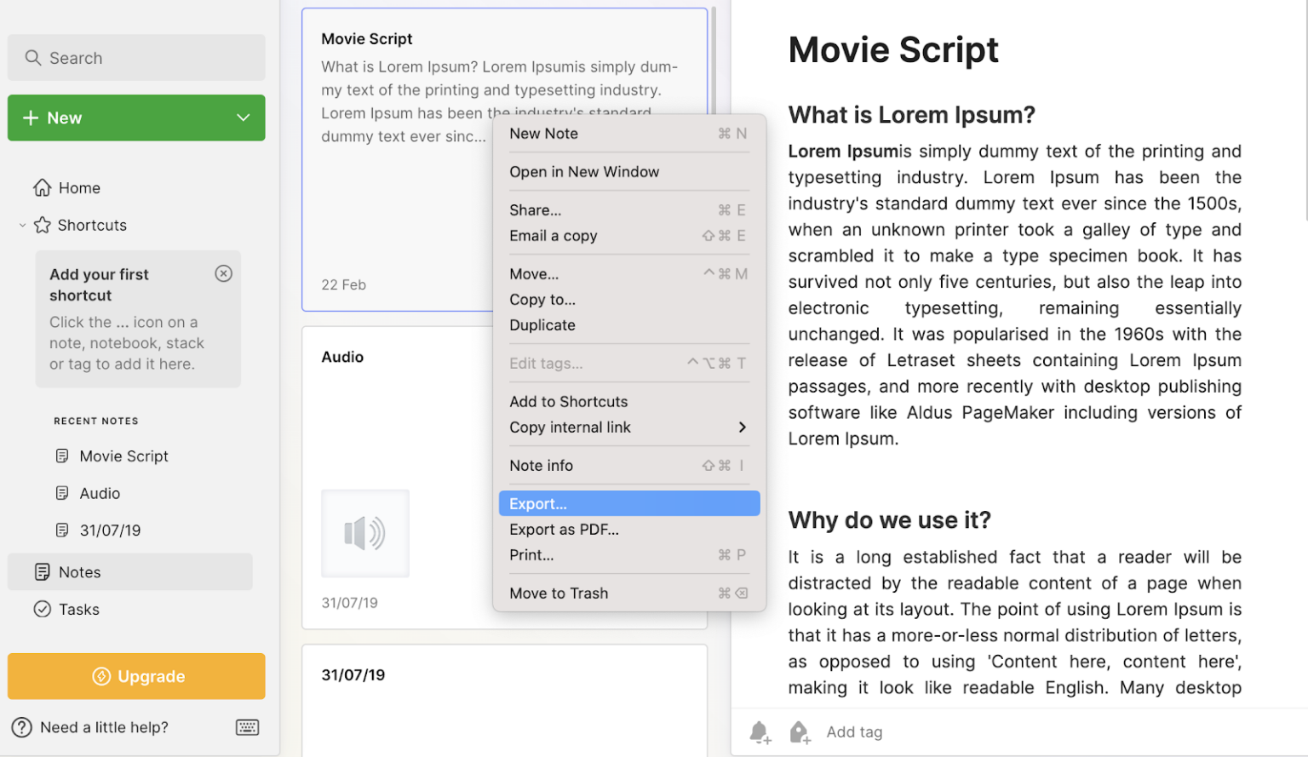1308x757 pixels.
Task: Click the reminder bell icon below the note
Action: coord(760,731)
